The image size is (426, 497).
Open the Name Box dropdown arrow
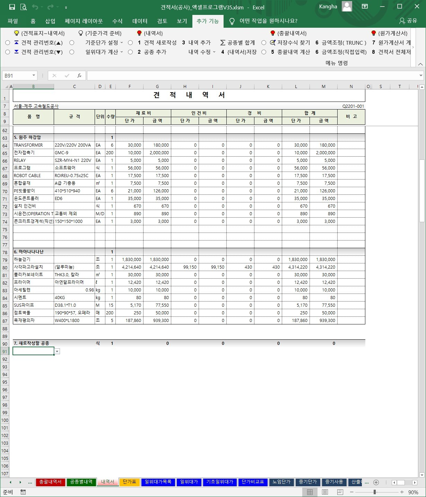(34, 76)
